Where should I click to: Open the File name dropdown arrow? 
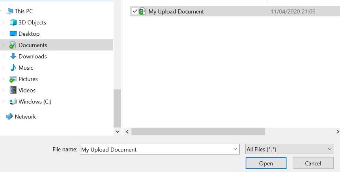(235, 150)
